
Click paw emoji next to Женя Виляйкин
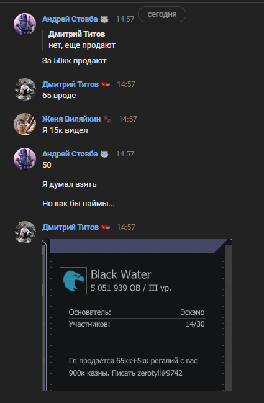(107, 119)
